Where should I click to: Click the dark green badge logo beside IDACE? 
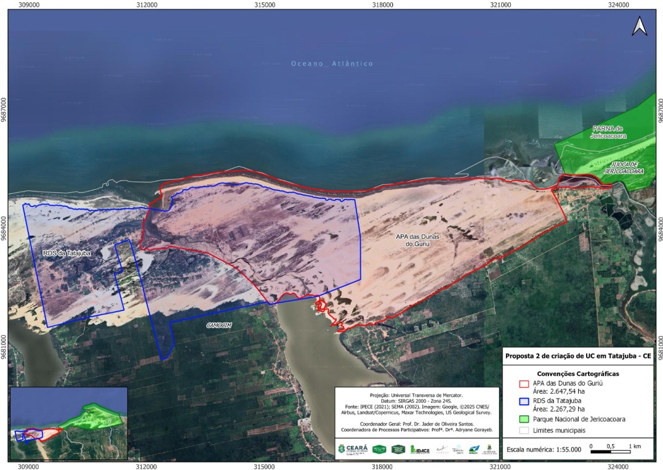tap(398, 449)
